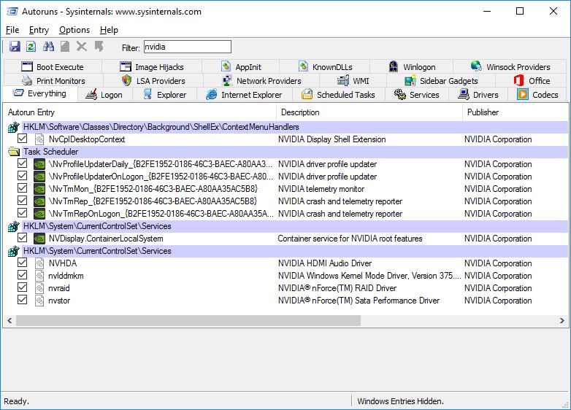Image resolution: width=571 pixels, height=410 pixels.
Task: Open the Explorer tab
Action: pyautogui.click(x=164, y=95)
